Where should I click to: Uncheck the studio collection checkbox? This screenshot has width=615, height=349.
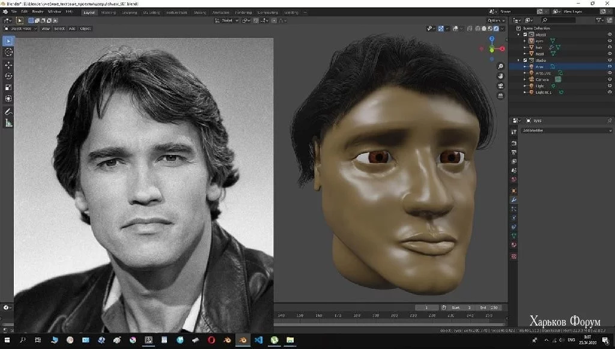point(525,60)
